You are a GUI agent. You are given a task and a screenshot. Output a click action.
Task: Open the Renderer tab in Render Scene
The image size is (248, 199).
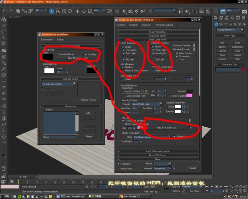(x=133, y=25)
